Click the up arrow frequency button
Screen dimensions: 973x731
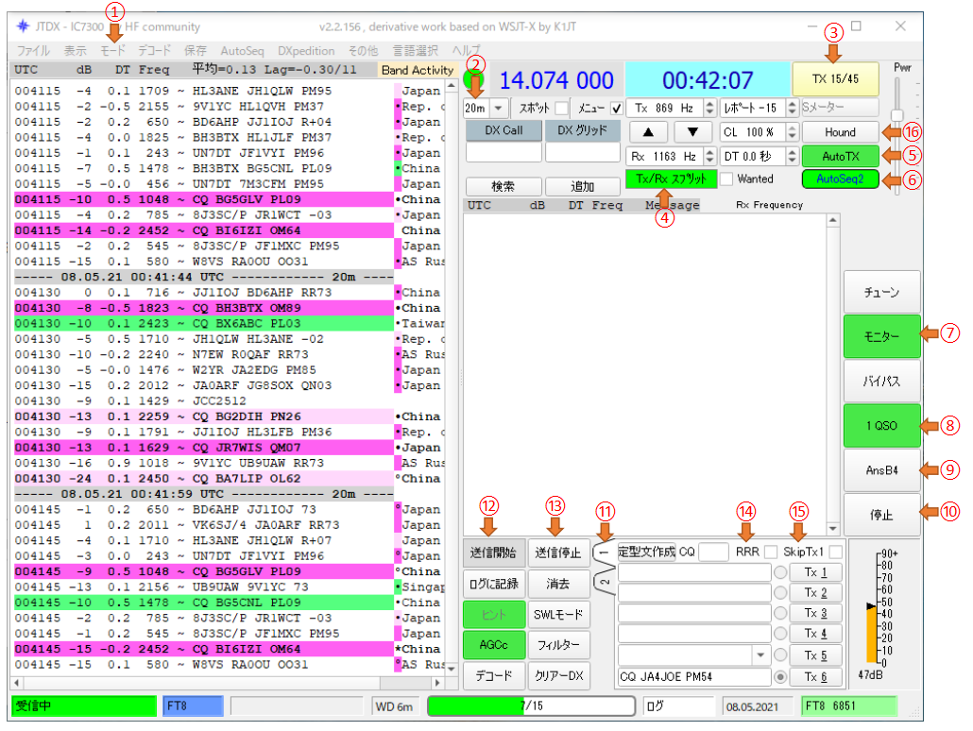pyautogui.click(x=648, y=131)
